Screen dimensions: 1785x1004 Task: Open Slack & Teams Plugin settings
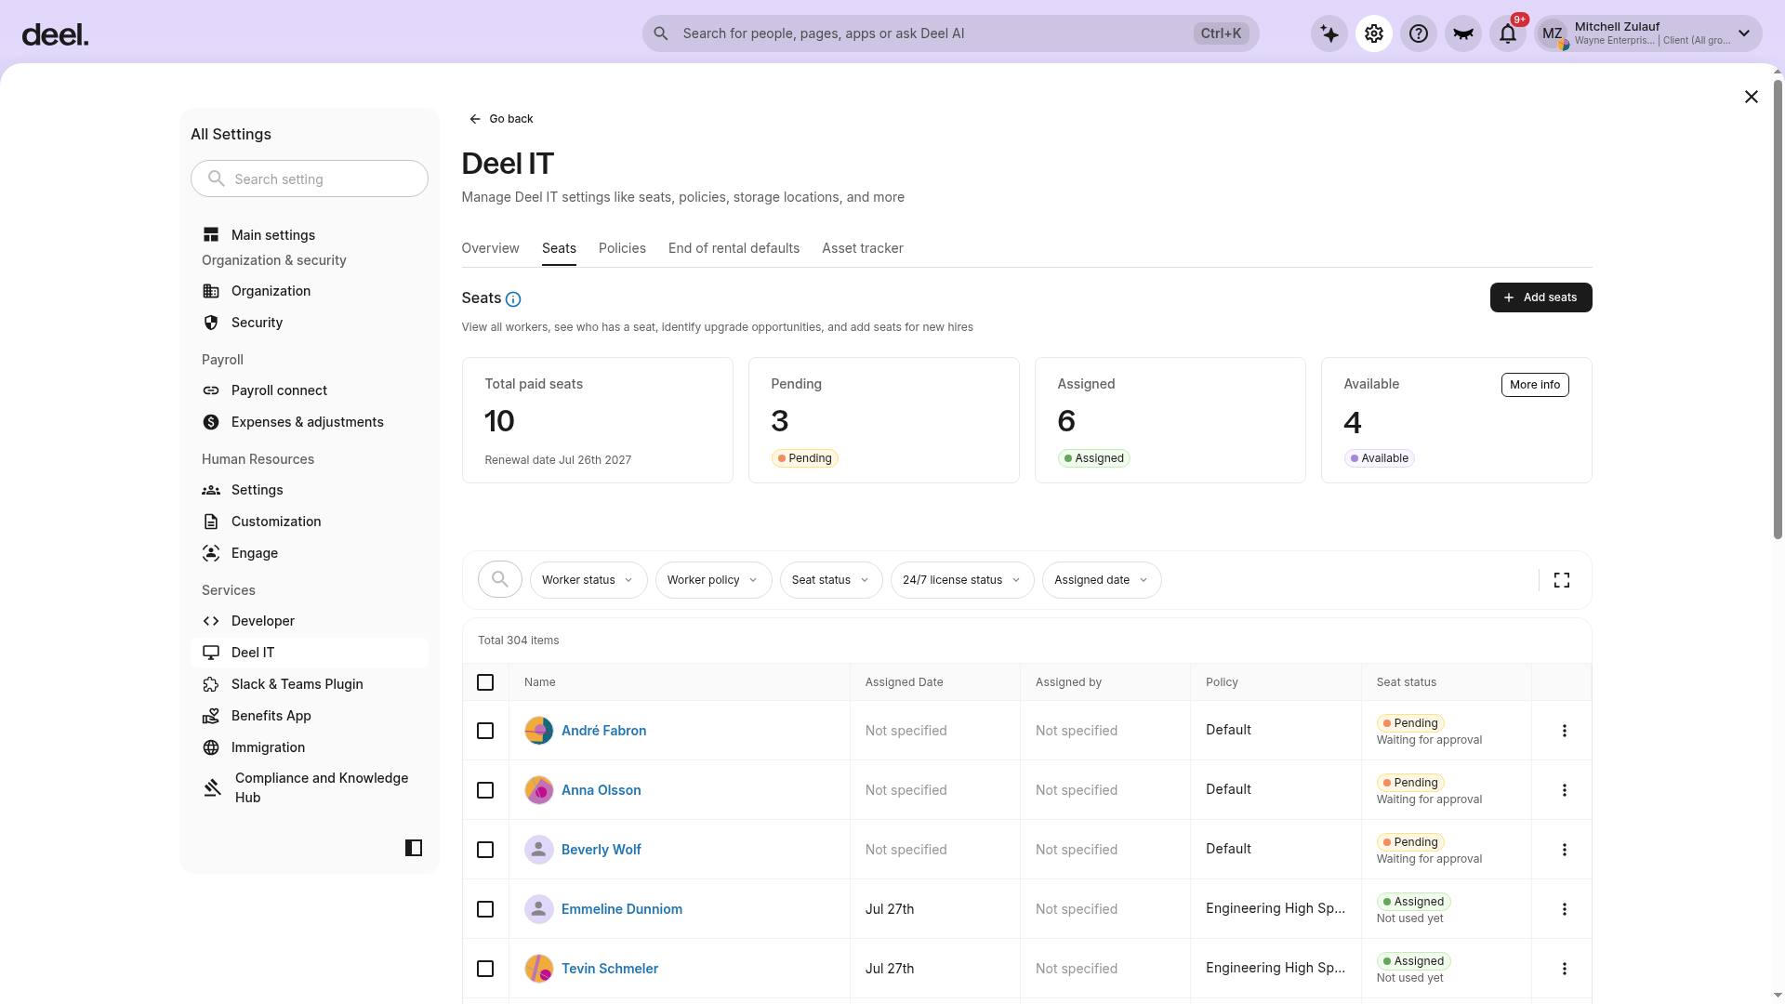310,684
